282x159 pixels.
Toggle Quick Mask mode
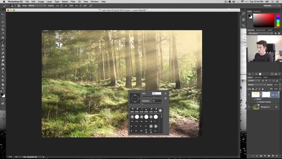(x=3, y=100)
